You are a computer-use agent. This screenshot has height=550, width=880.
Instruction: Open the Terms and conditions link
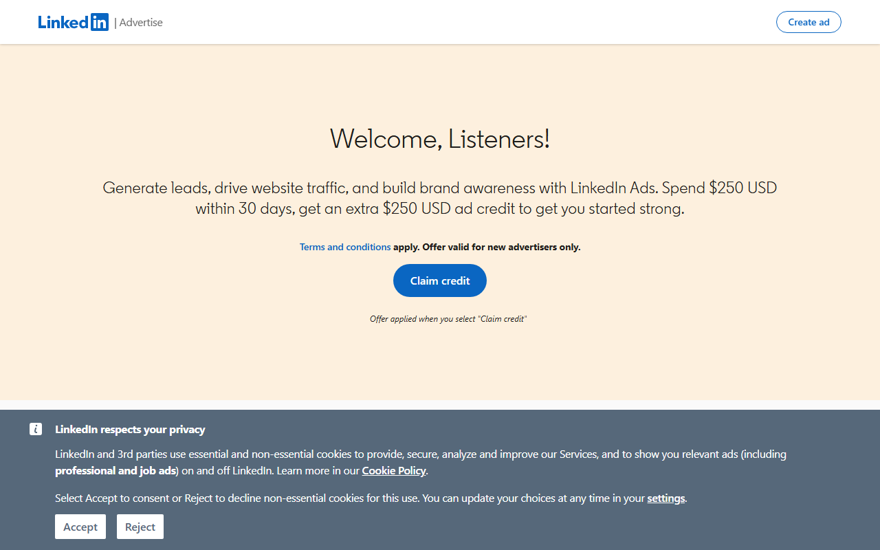tap(345, 247)
